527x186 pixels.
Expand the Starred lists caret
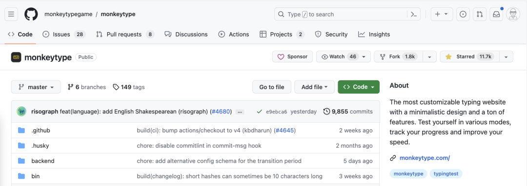coord(506,56)
